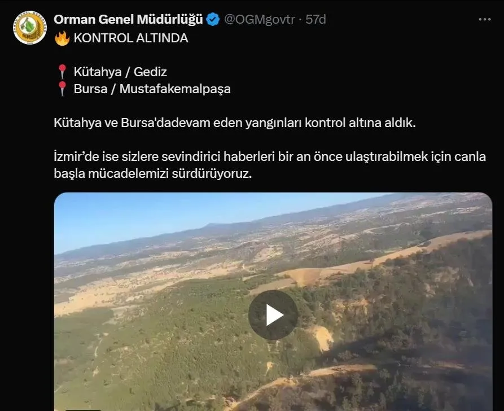This screenshot has width=504, height=411.
Task: Click the red pin beside Kütahya / Gediz
Action: tap(62, 72)
